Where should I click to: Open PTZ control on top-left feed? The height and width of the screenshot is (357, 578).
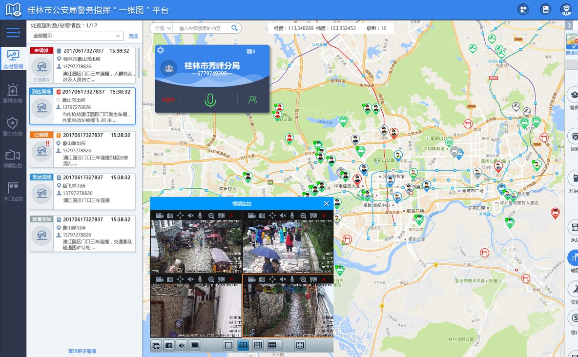coord(180,216)
